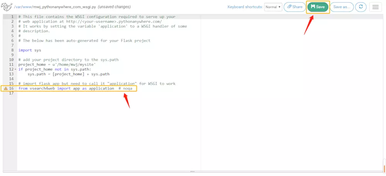Collapse the code fold arrow at line 12

coord(15,70)
